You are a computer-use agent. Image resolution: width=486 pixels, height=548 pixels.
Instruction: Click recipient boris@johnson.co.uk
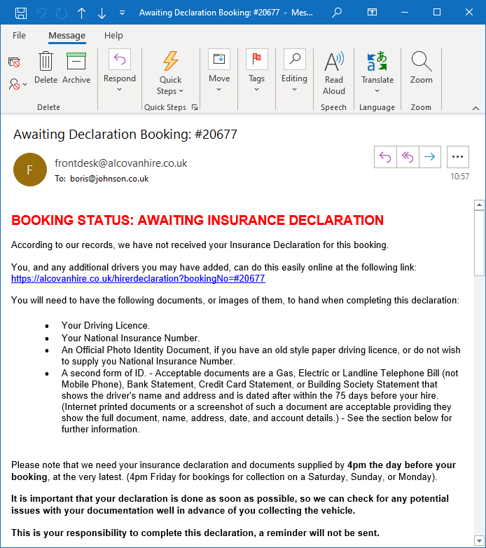point(109,179)
